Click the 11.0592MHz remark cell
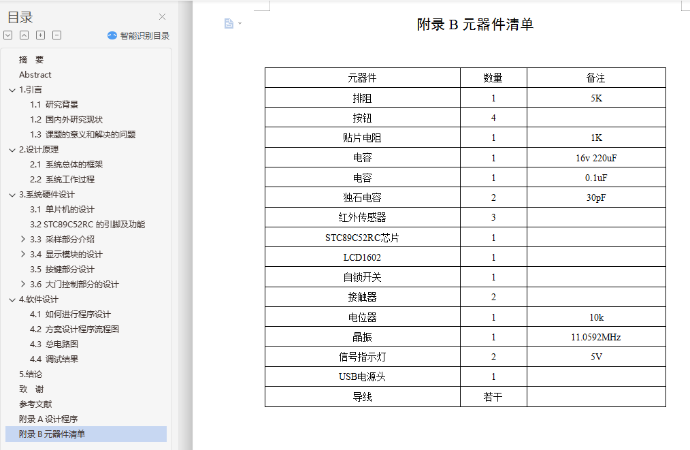Image resolution: width=690 pixels, height=450 pixels. click(x=596, y=337)
